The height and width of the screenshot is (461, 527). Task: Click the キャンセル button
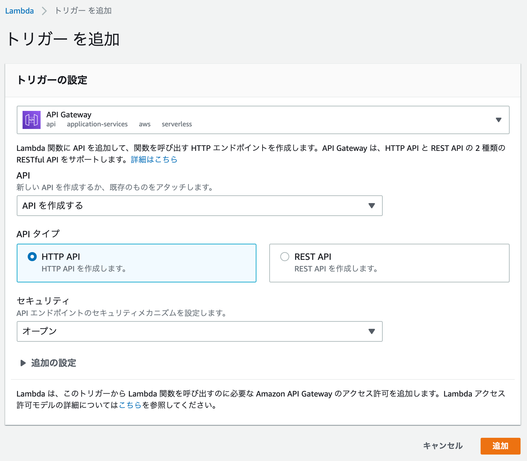443,446
